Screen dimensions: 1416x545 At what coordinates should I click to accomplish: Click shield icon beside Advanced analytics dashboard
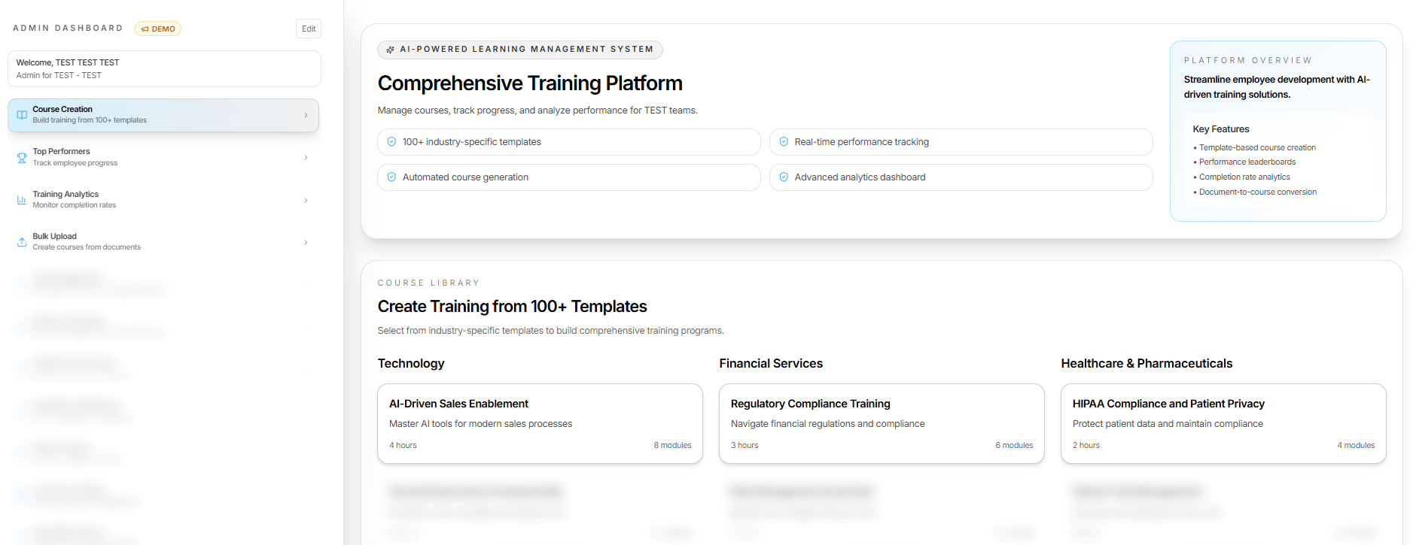tap(784, 177)
